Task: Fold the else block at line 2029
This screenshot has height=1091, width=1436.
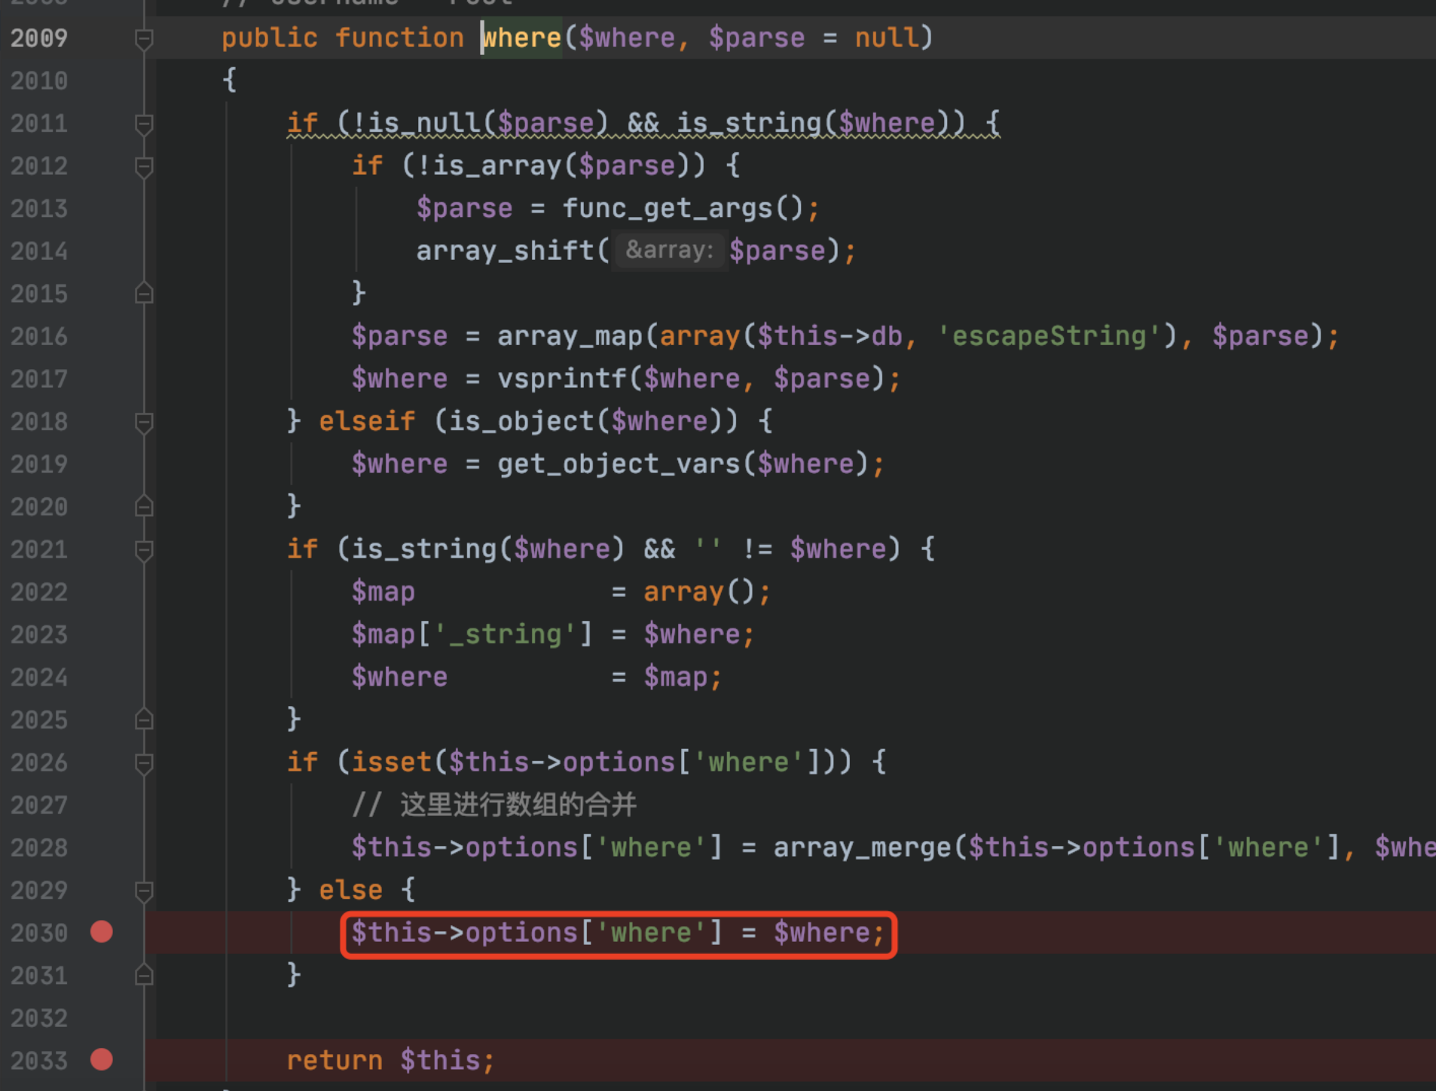Action: (x=144, y=891)
